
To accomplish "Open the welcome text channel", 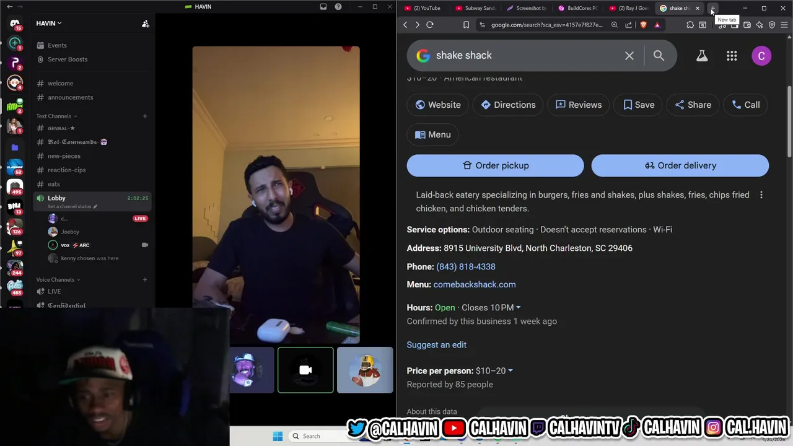I will [x=60, y=83].
